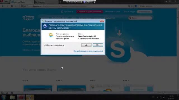Open the Windows Start button
179x100 pixels.
click(x=4, y=97)
